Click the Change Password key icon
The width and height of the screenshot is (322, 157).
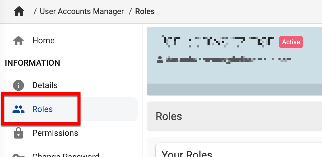tap(18, 155)
